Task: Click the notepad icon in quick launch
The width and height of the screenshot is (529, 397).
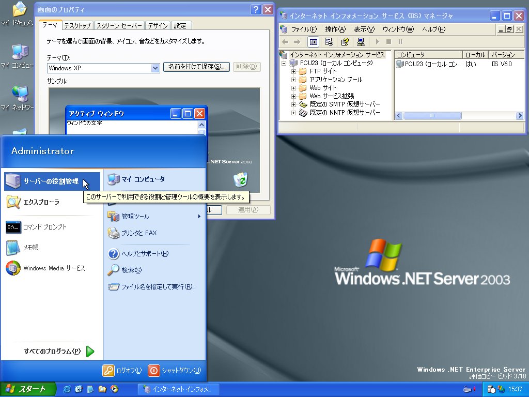Action: click(90, 389)
